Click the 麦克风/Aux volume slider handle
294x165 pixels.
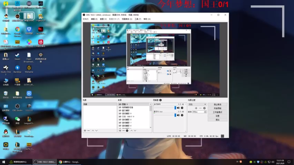175,115
